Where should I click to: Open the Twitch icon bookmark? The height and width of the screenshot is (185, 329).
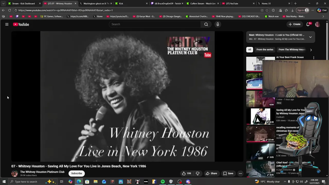point(17,16)
